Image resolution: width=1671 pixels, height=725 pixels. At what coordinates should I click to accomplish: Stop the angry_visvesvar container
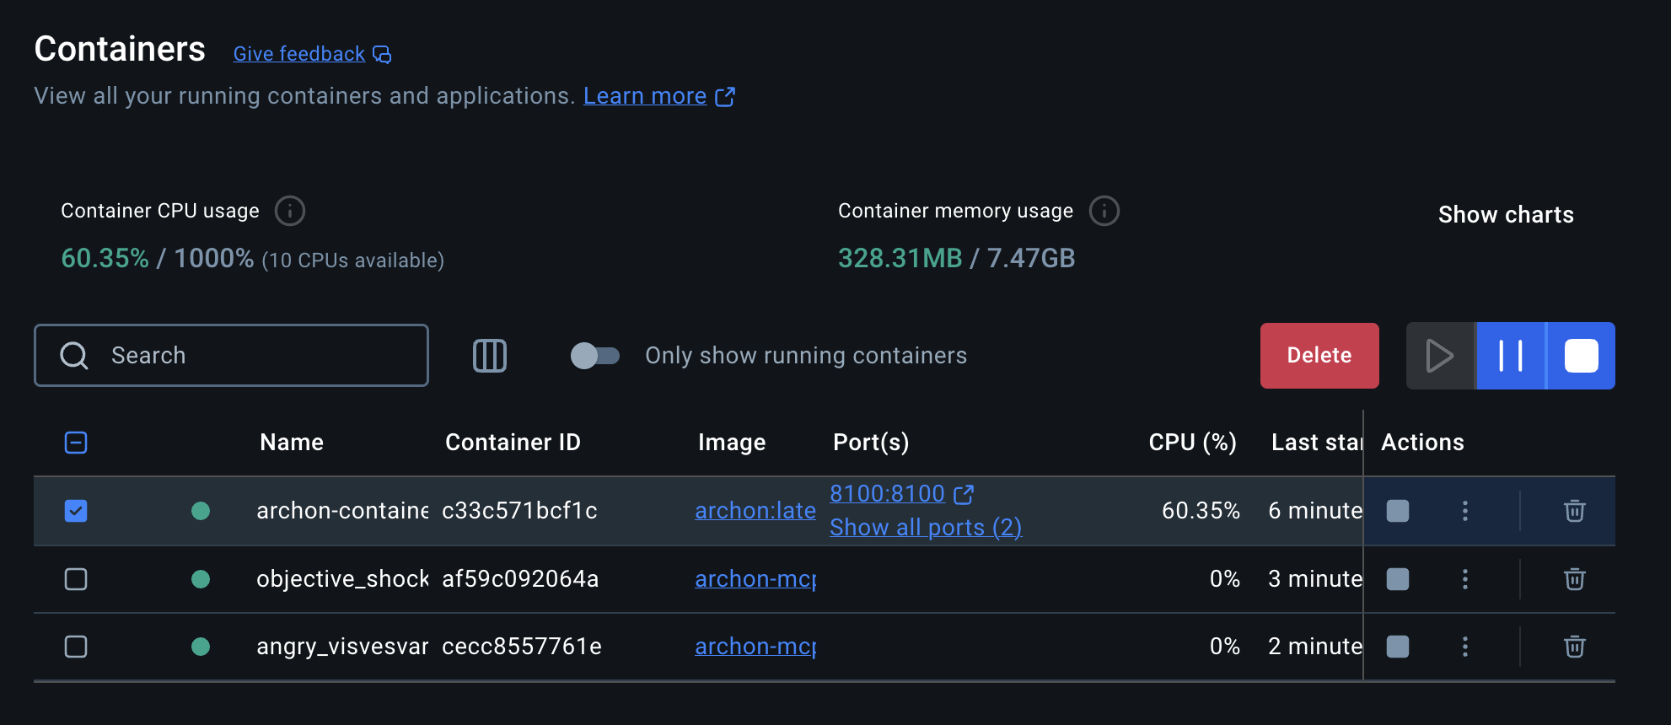tap(1397, 647)
